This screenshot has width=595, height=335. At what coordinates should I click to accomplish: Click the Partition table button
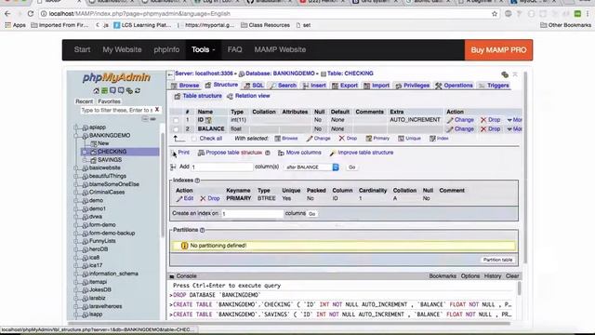pos(497,260)
